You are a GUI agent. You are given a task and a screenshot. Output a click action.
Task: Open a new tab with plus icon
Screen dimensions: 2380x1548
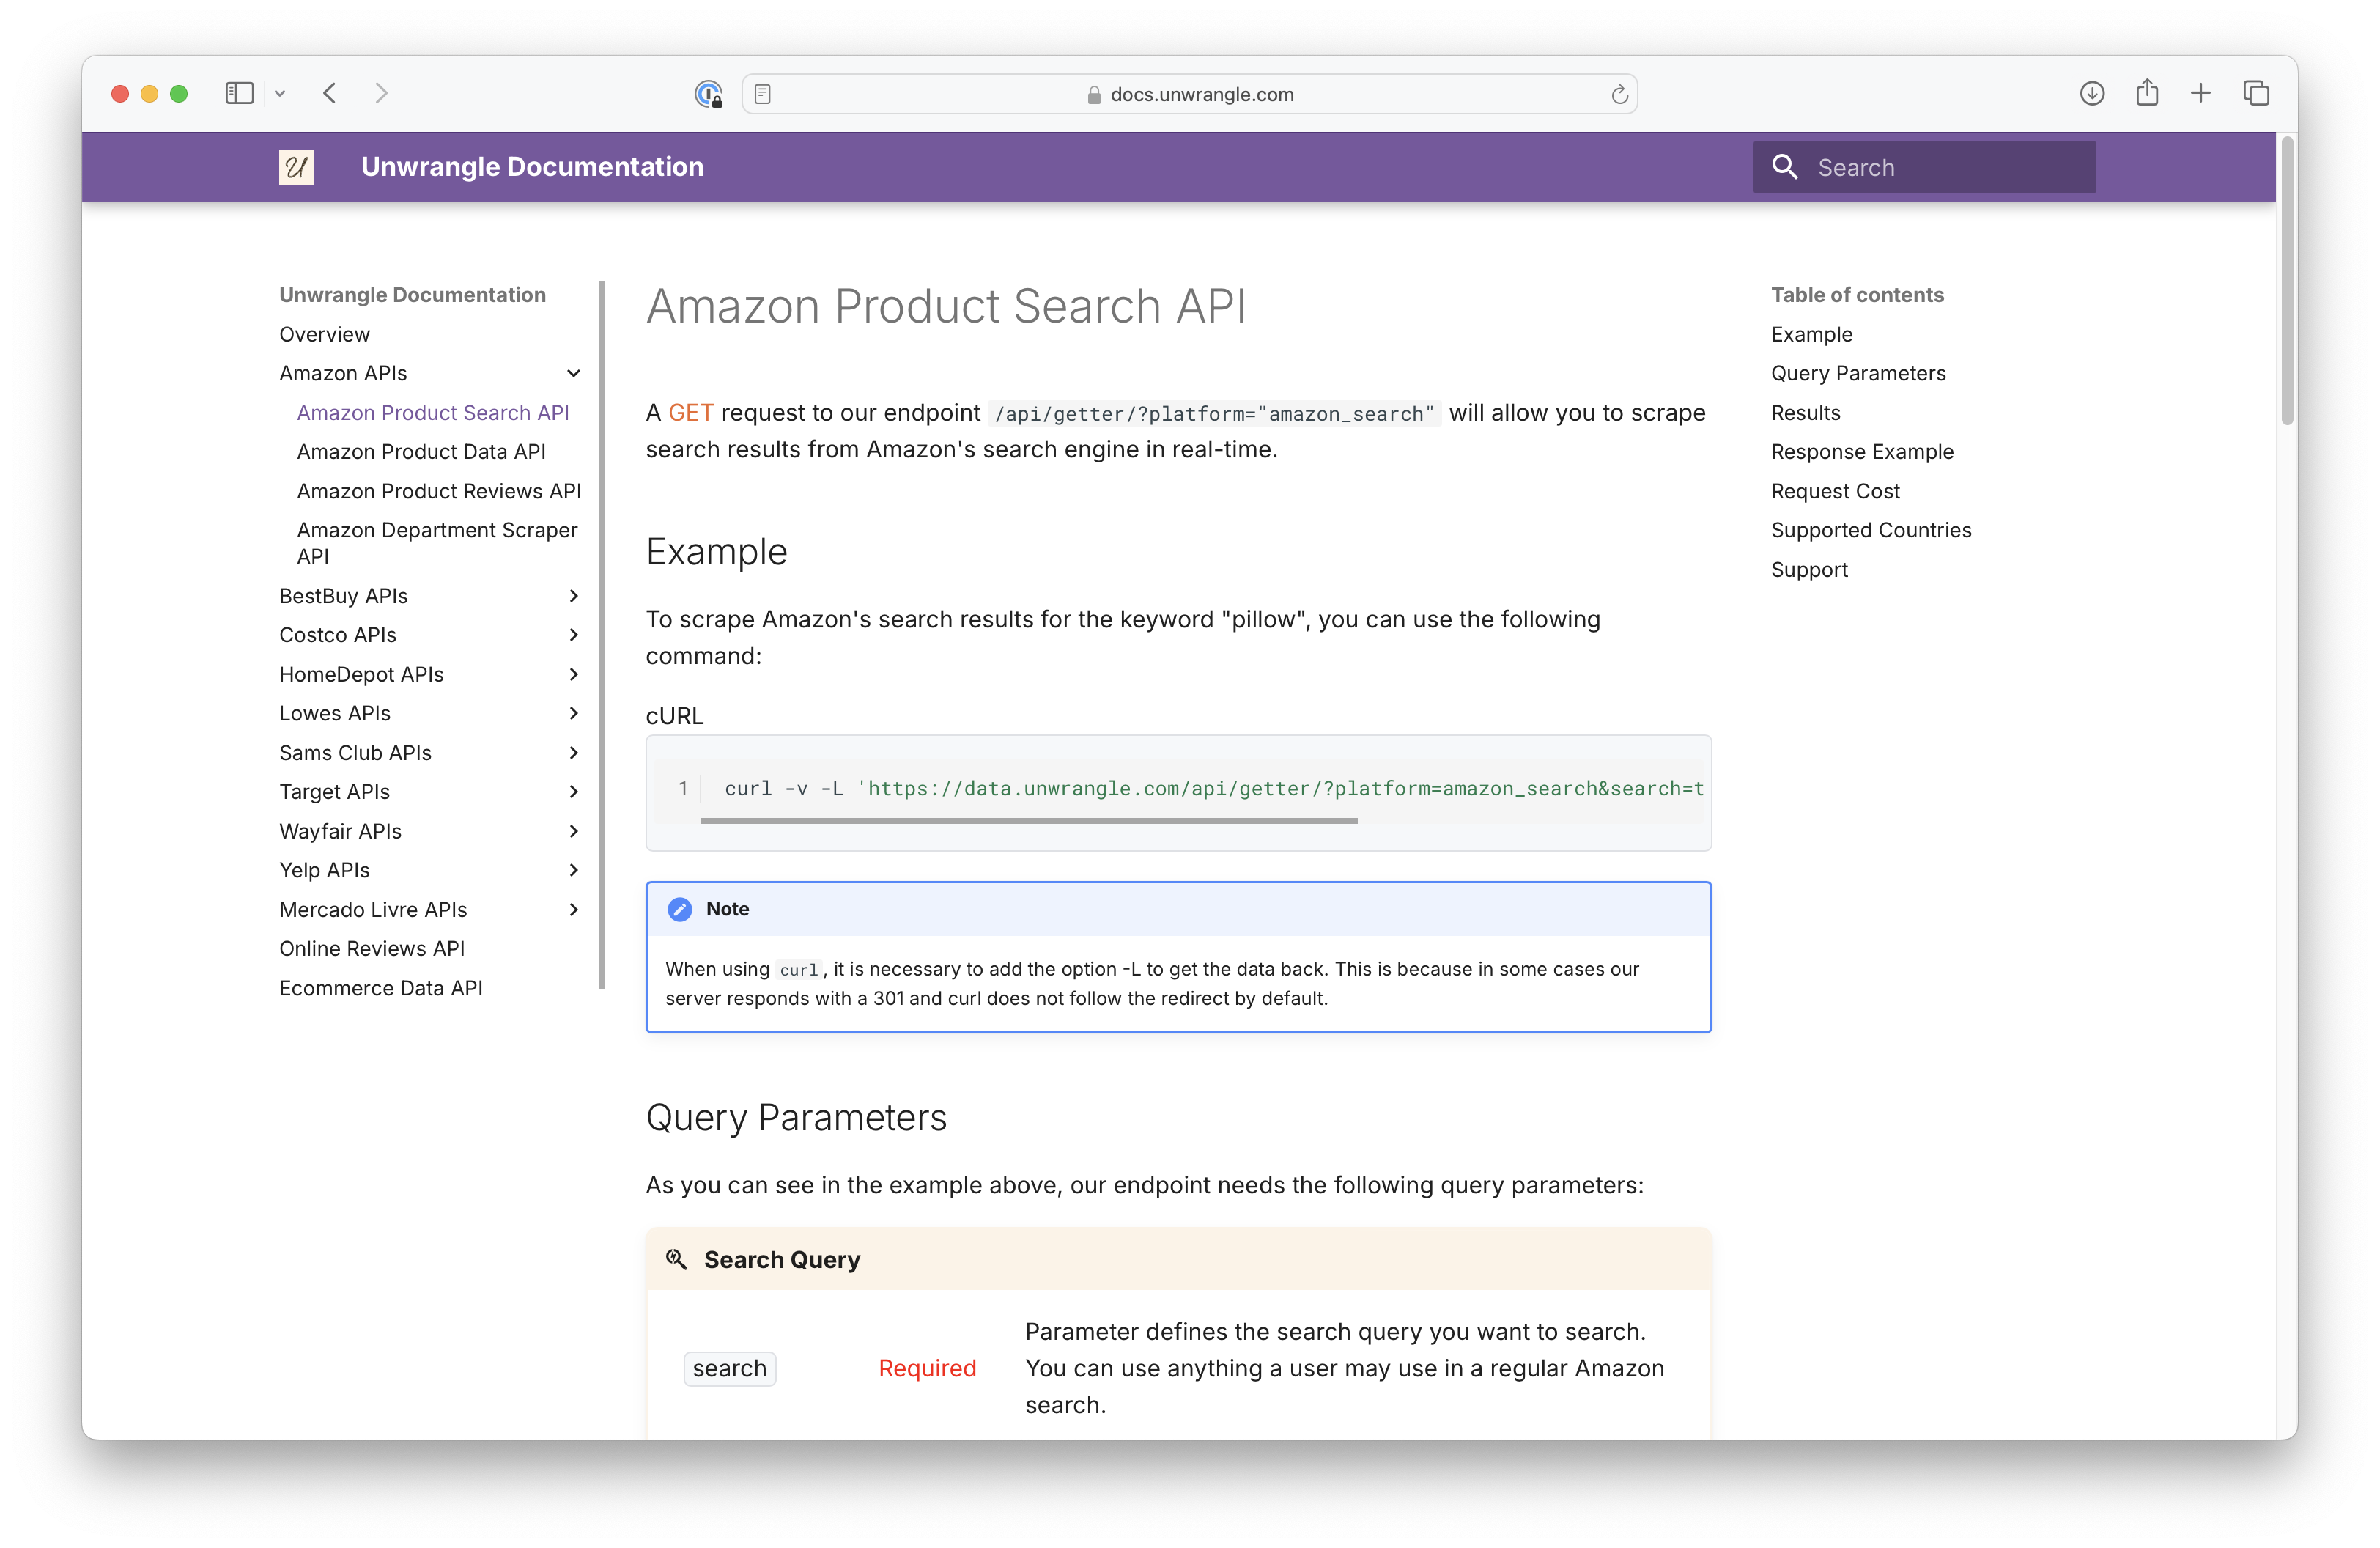[x=2200, y=93]
